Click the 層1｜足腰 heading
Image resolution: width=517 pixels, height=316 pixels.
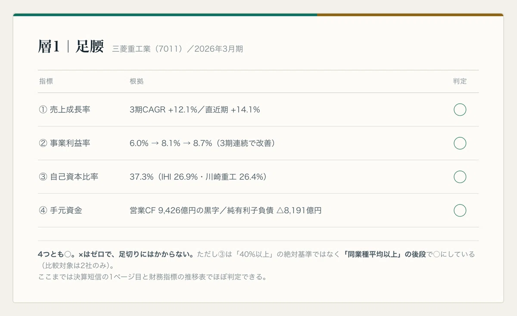pyautogui.click(x=71, y=47)
